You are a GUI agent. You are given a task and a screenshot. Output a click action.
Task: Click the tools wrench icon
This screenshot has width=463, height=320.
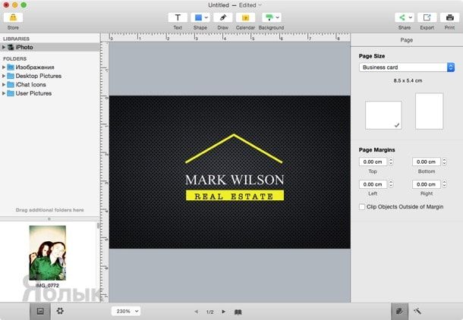(x=417, y=311)
